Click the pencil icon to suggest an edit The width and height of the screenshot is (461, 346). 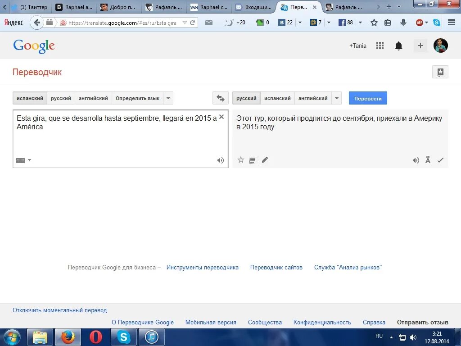[265, 160]
